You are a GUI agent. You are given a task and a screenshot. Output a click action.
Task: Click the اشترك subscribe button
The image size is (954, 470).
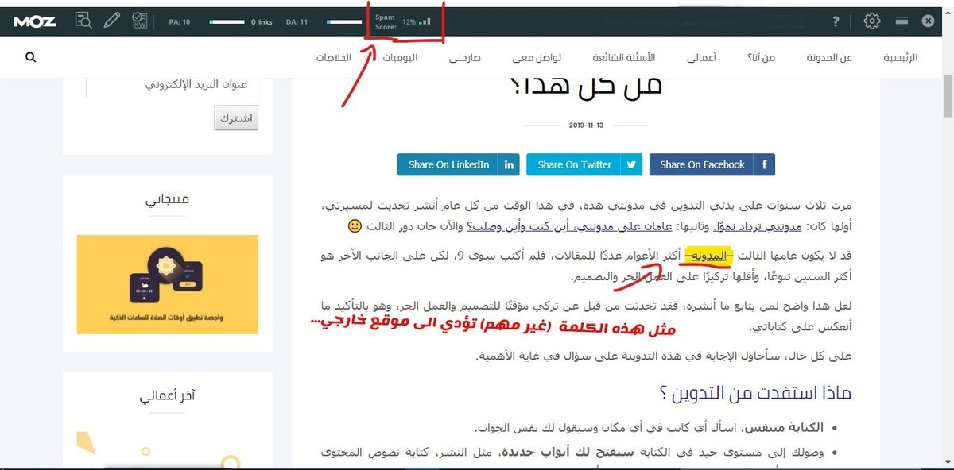pos(236,118)
